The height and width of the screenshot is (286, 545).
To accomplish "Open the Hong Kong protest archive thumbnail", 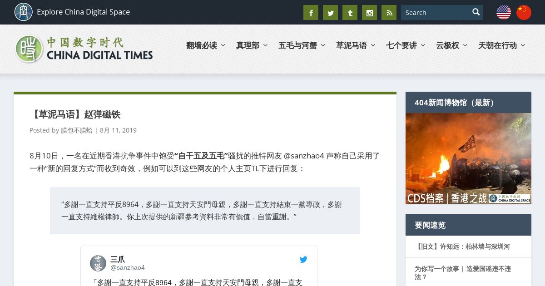I will pyautogui.click(x=468, y=158).
